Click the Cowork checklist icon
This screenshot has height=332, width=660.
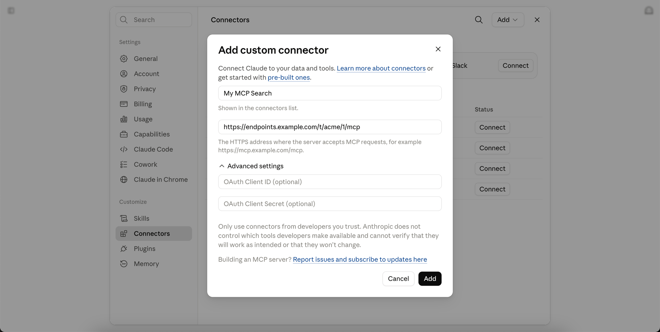(x=124, y=165)
